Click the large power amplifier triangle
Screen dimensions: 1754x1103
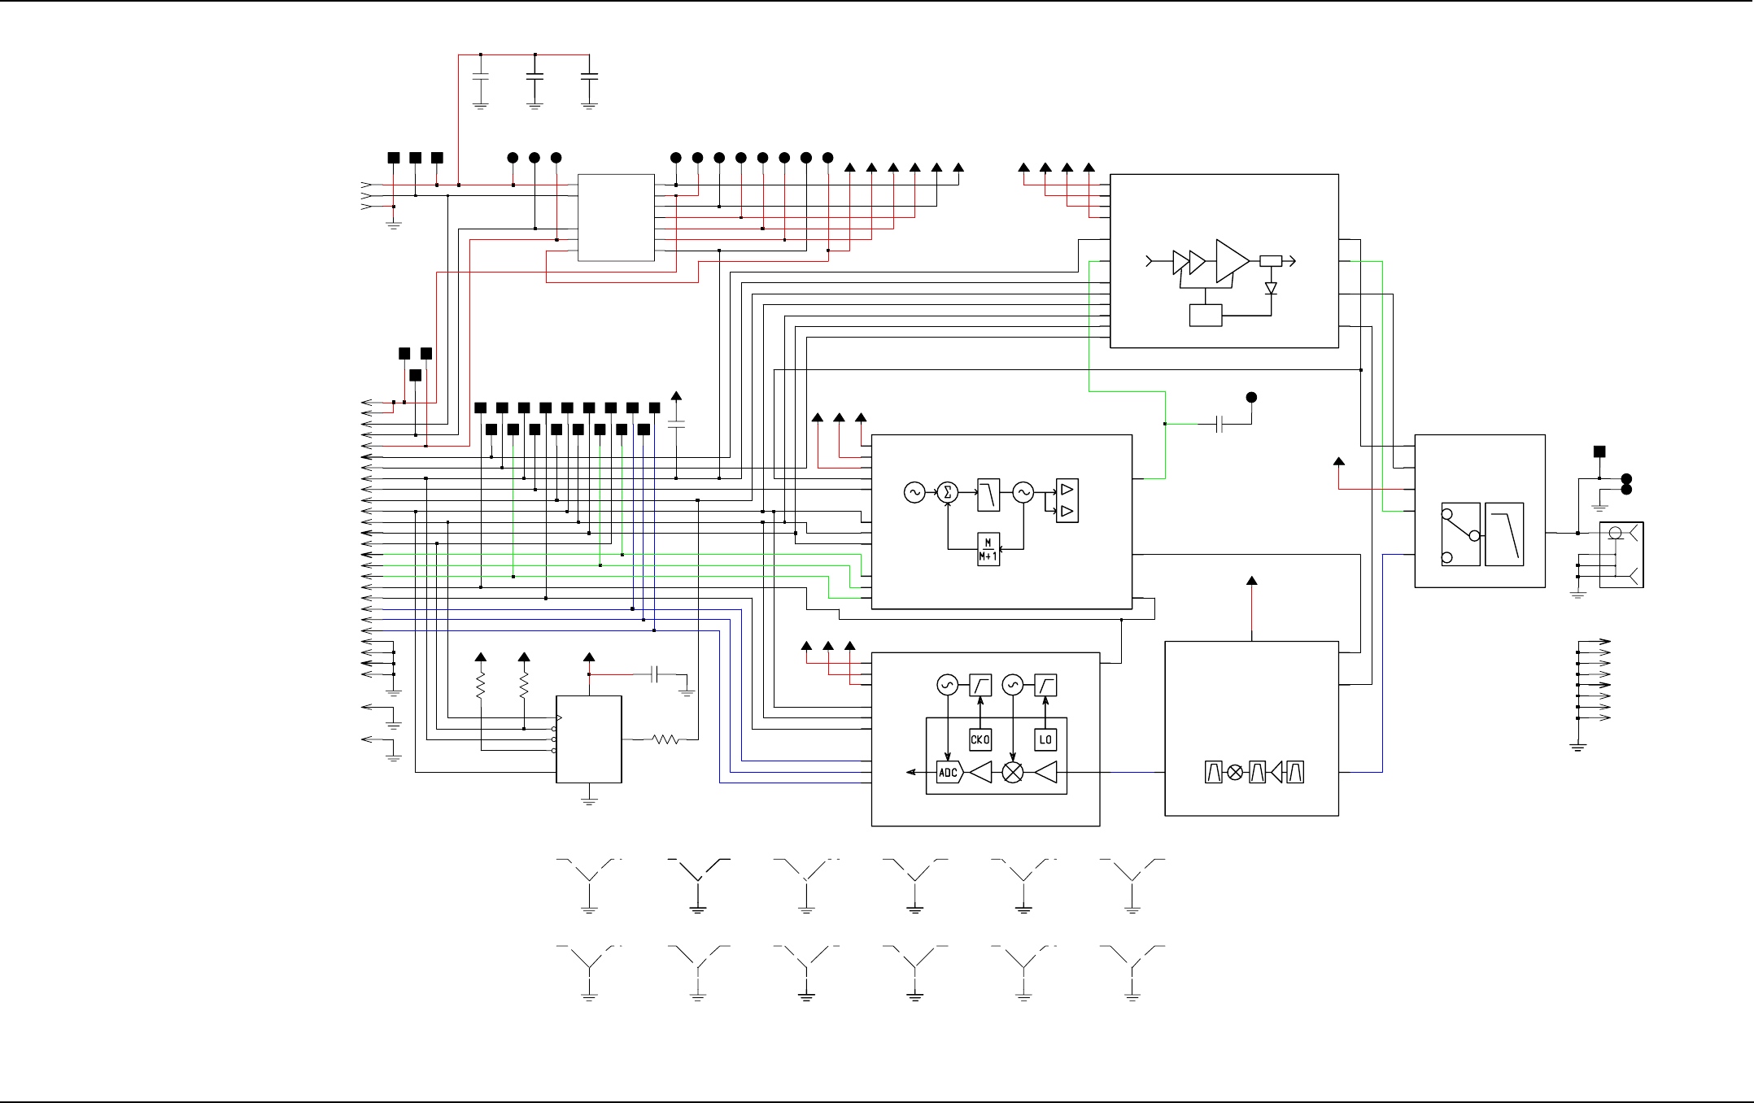1232,261
